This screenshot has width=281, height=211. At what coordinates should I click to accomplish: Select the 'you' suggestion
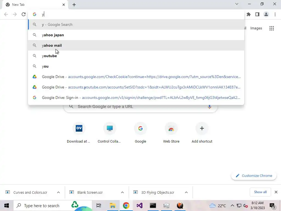[x=136, y=66]
